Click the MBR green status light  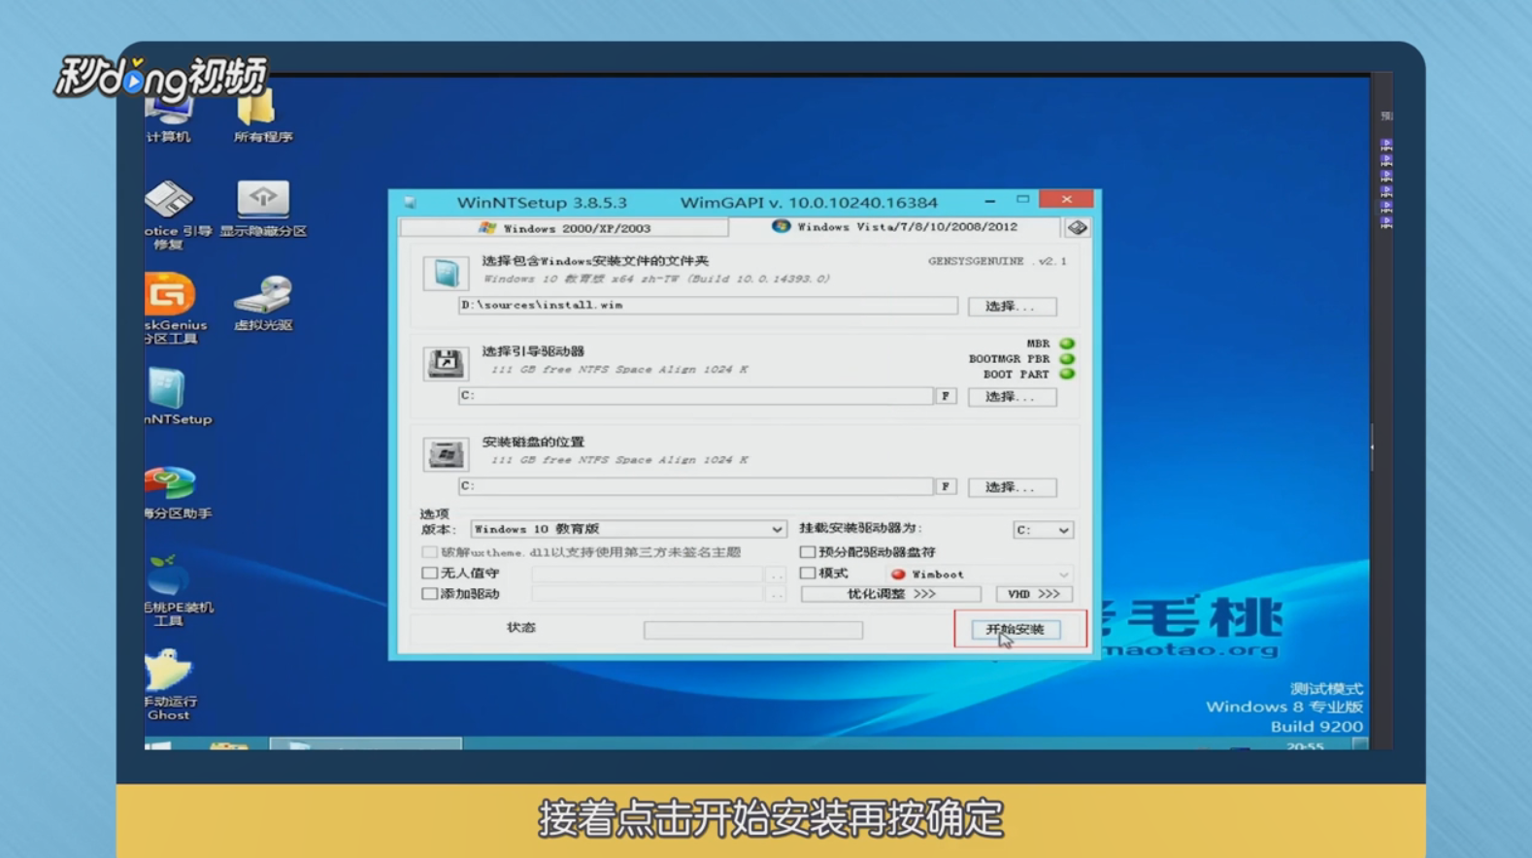[1067, 344]
